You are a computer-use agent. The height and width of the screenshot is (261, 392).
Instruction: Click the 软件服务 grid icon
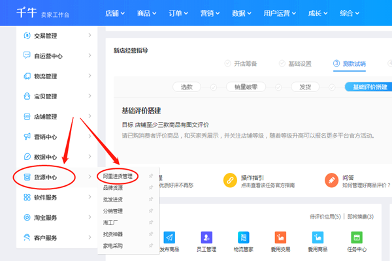coord(27,197)
